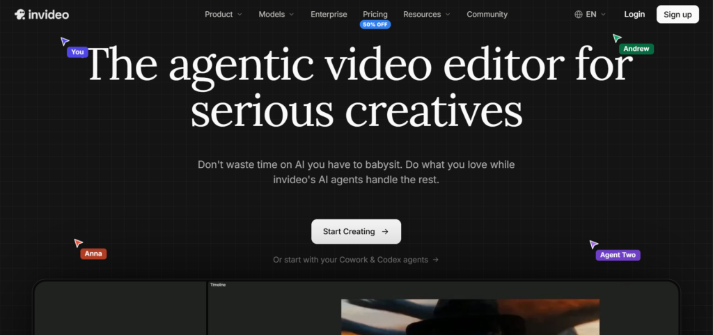Open the Pricing page
The width and height of the screenshot is (713, 335).
point(375,15)
